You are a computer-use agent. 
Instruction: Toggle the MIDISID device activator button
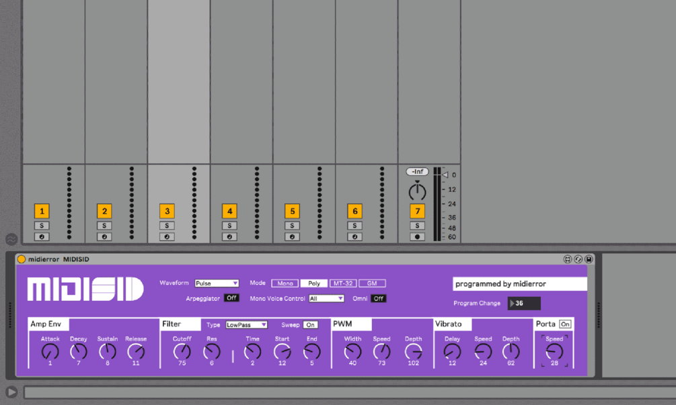pos(21,259)
